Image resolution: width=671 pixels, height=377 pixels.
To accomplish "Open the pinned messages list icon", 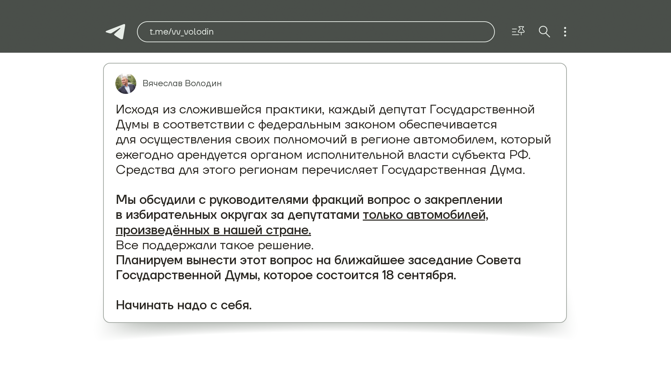I will [x=518, y=31].
